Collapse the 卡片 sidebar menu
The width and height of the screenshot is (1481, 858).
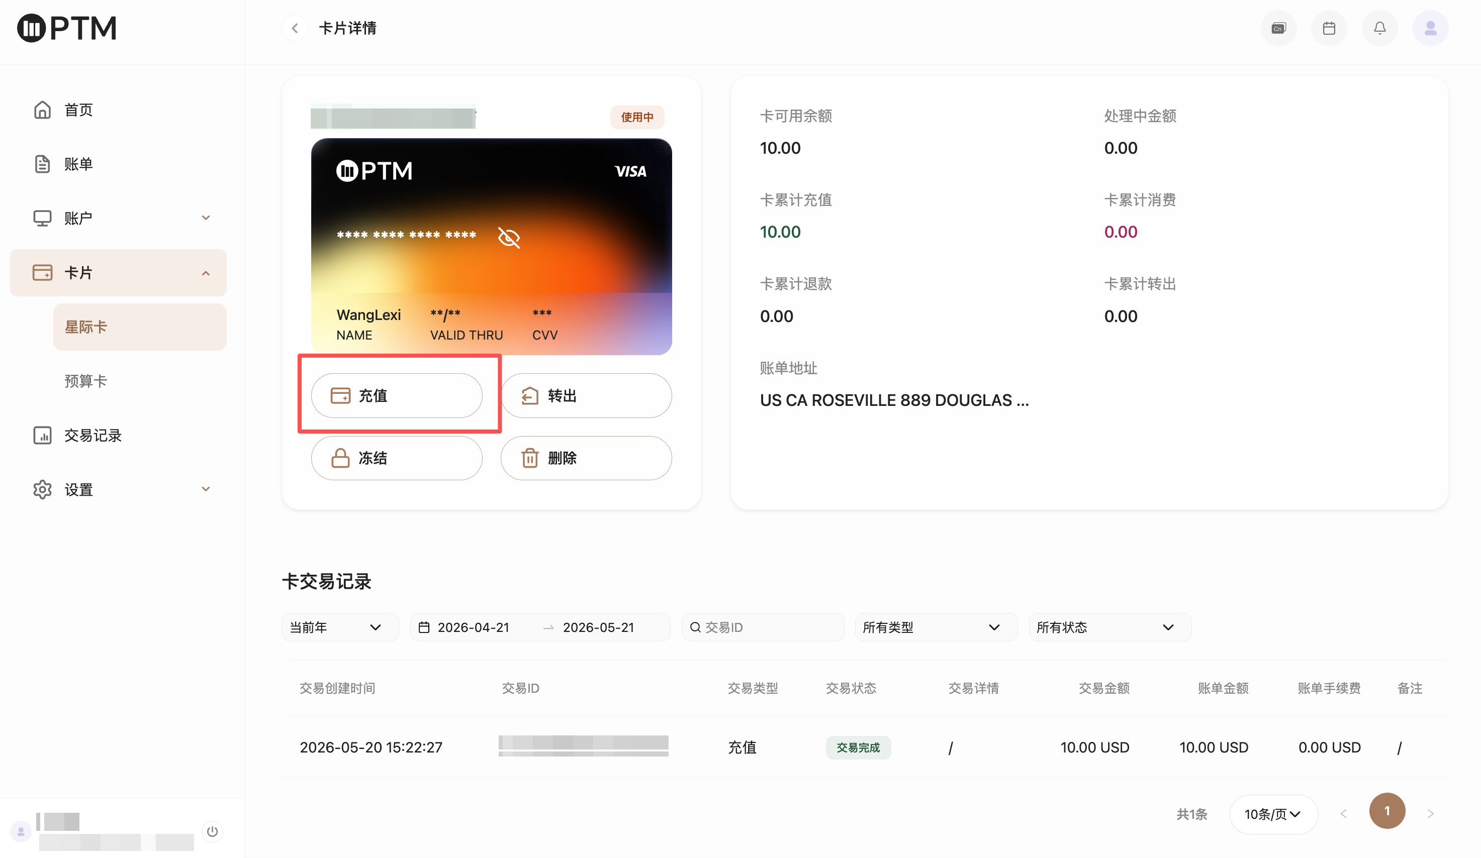click(118, 272)
